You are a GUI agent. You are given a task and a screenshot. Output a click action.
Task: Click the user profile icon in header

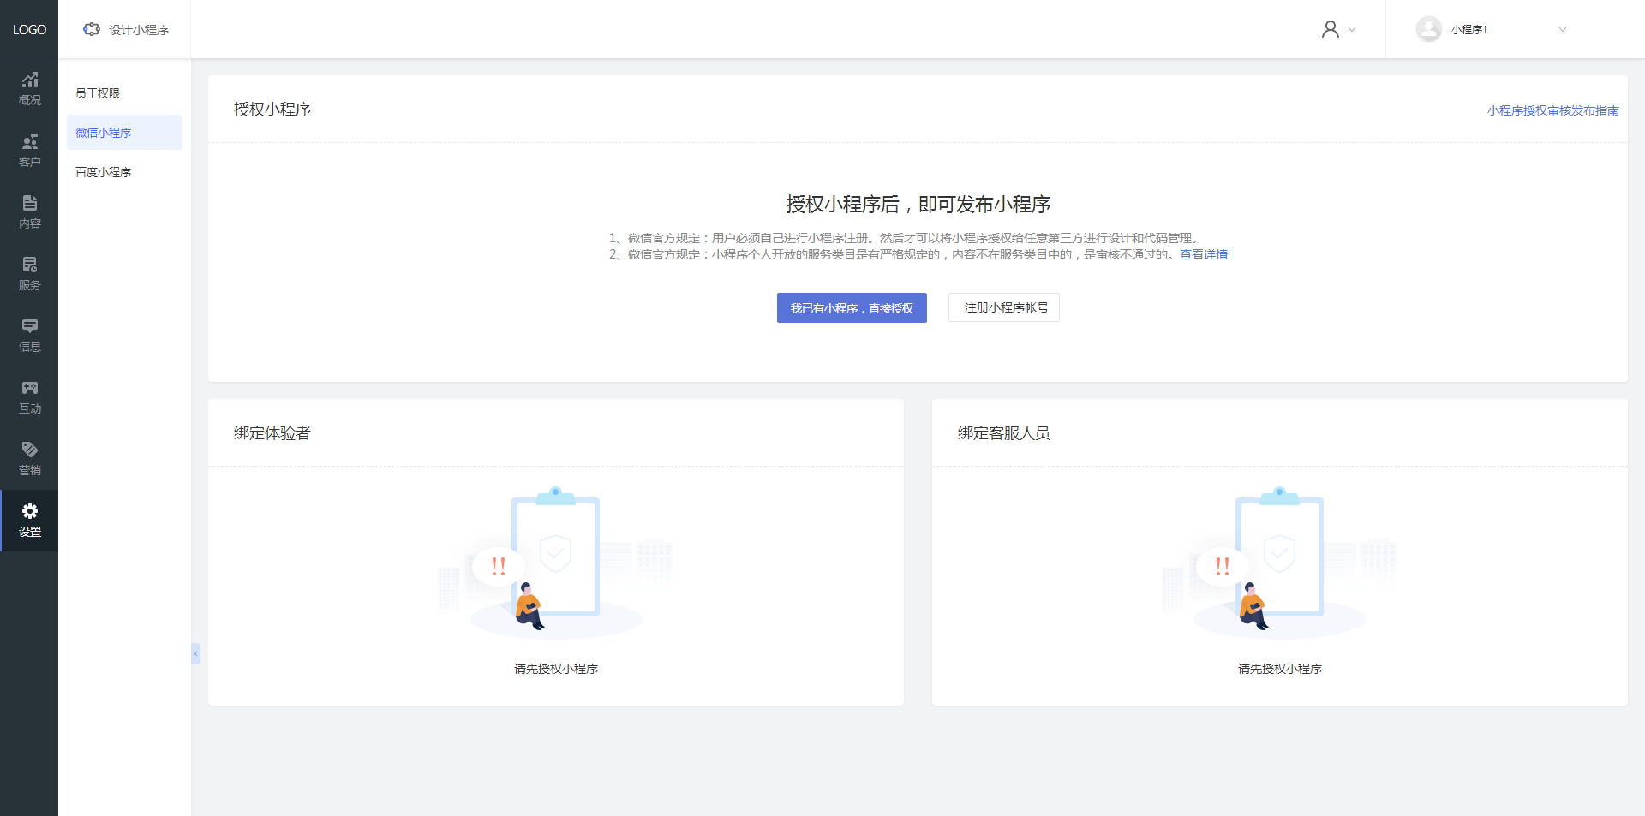point(1330,29)
